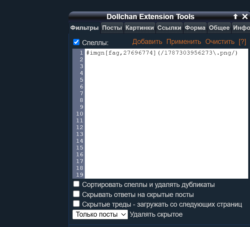Click the up arrow icon in title bar

(x=235, y=17)
